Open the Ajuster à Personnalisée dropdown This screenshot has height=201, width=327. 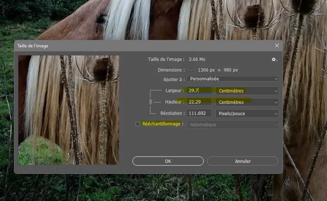[232, 79]
